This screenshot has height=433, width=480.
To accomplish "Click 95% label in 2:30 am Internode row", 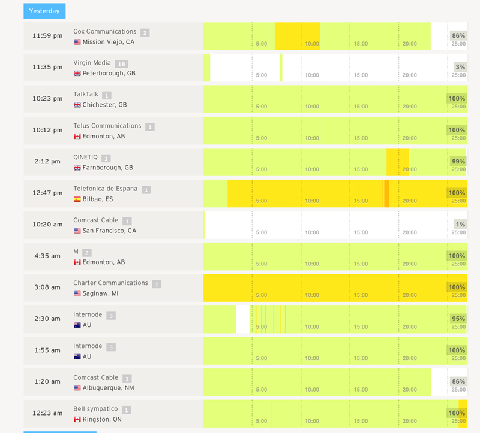I will pyautogui.click(x=458, y=319).
